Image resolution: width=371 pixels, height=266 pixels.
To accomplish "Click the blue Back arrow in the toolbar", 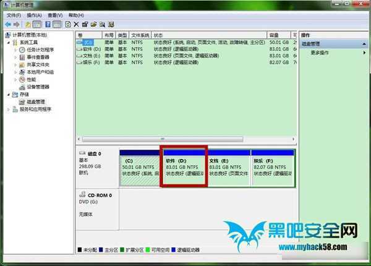I will pyautogui.click(x=8, y=24).
